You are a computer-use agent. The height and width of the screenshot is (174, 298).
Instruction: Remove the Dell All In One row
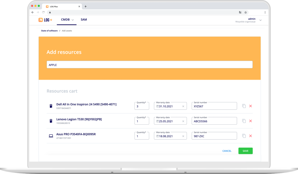click(251, 106)
